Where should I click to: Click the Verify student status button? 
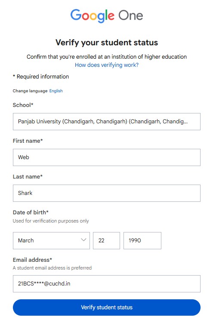click(107, 307)
